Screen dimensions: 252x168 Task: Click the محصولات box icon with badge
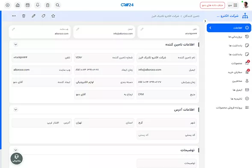click(x=247, y=63)
